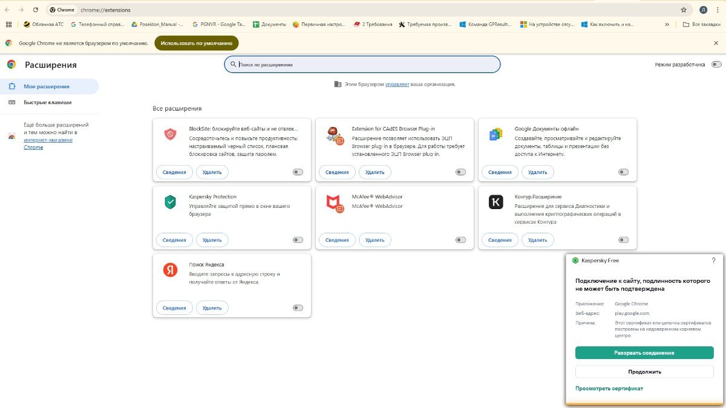Screen dimensions: 726x408
Task: Open the На устройстве отсу... bookmark
Action: coord(546,25)
